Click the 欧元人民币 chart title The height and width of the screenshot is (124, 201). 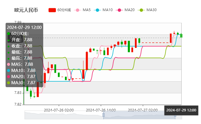click(26, 10)
